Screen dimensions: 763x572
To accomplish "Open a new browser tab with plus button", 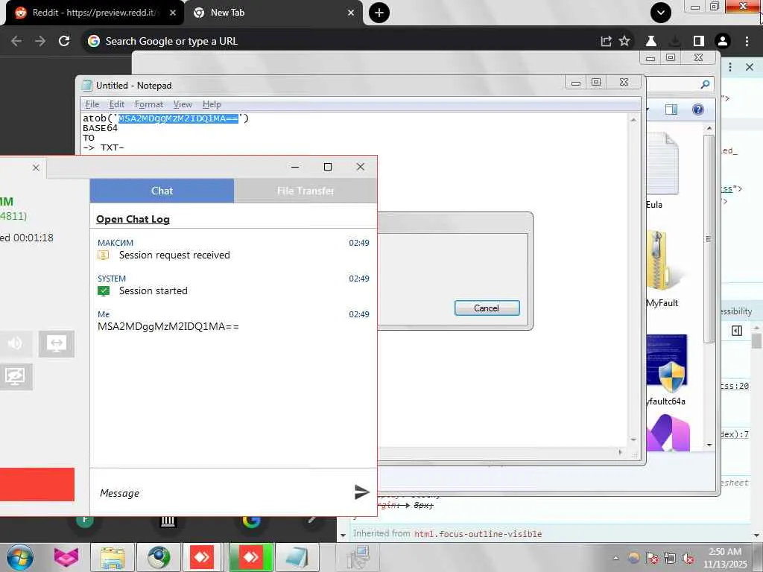I will tap(379, 13).
